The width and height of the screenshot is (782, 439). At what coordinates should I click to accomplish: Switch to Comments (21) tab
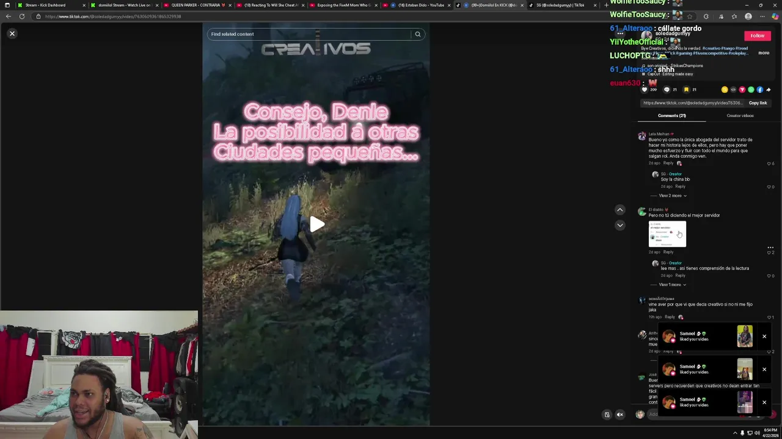[671, 116]
